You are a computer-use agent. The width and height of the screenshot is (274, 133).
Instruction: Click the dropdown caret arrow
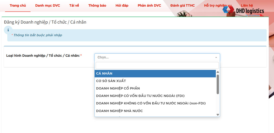pos(216,57)
